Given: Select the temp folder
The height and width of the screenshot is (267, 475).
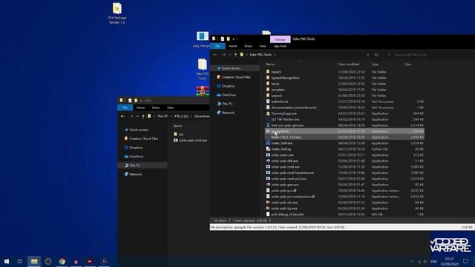Looking at the screenshot, I should pos(275,84).
